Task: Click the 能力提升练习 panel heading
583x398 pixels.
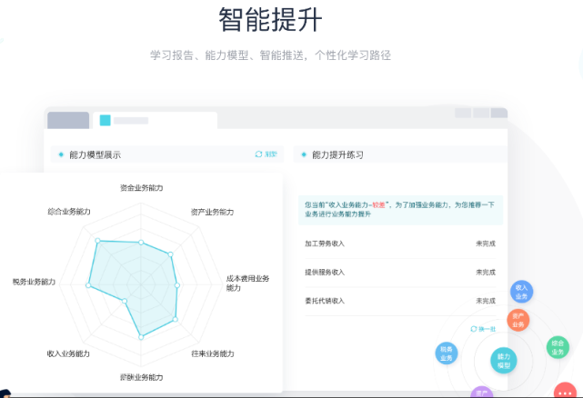Action: (337, 154)
